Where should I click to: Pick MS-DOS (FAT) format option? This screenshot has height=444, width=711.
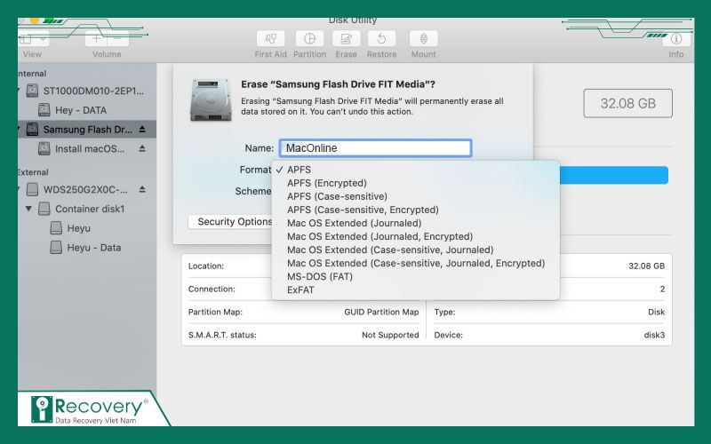pyautogui.click(x=319, y=276)
